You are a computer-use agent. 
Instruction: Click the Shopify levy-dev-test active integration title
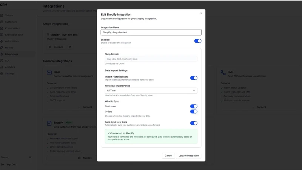point(64,35)
